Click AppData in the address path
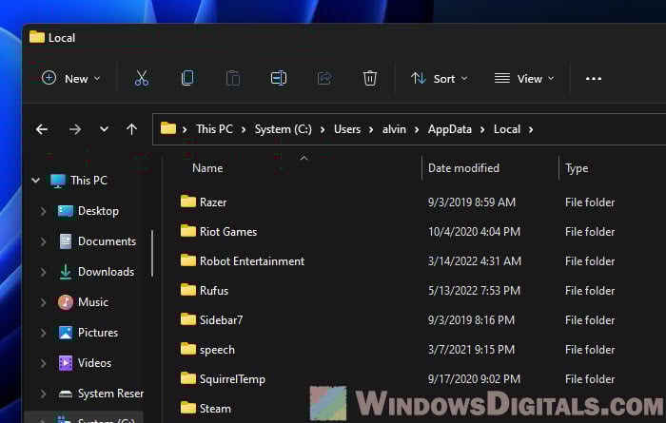 (449, 129)
